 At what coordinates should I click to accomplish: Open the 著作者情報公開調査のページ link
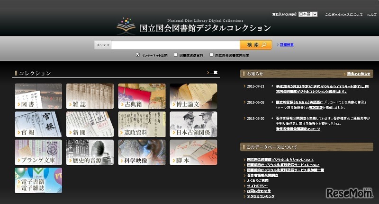[x=298, y=129]
